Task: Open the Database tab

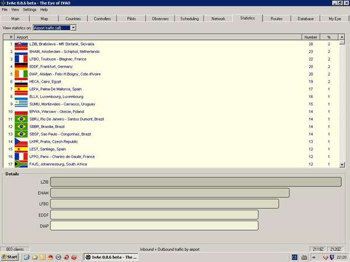Action: pyautogui.click(x=306, y=19)
